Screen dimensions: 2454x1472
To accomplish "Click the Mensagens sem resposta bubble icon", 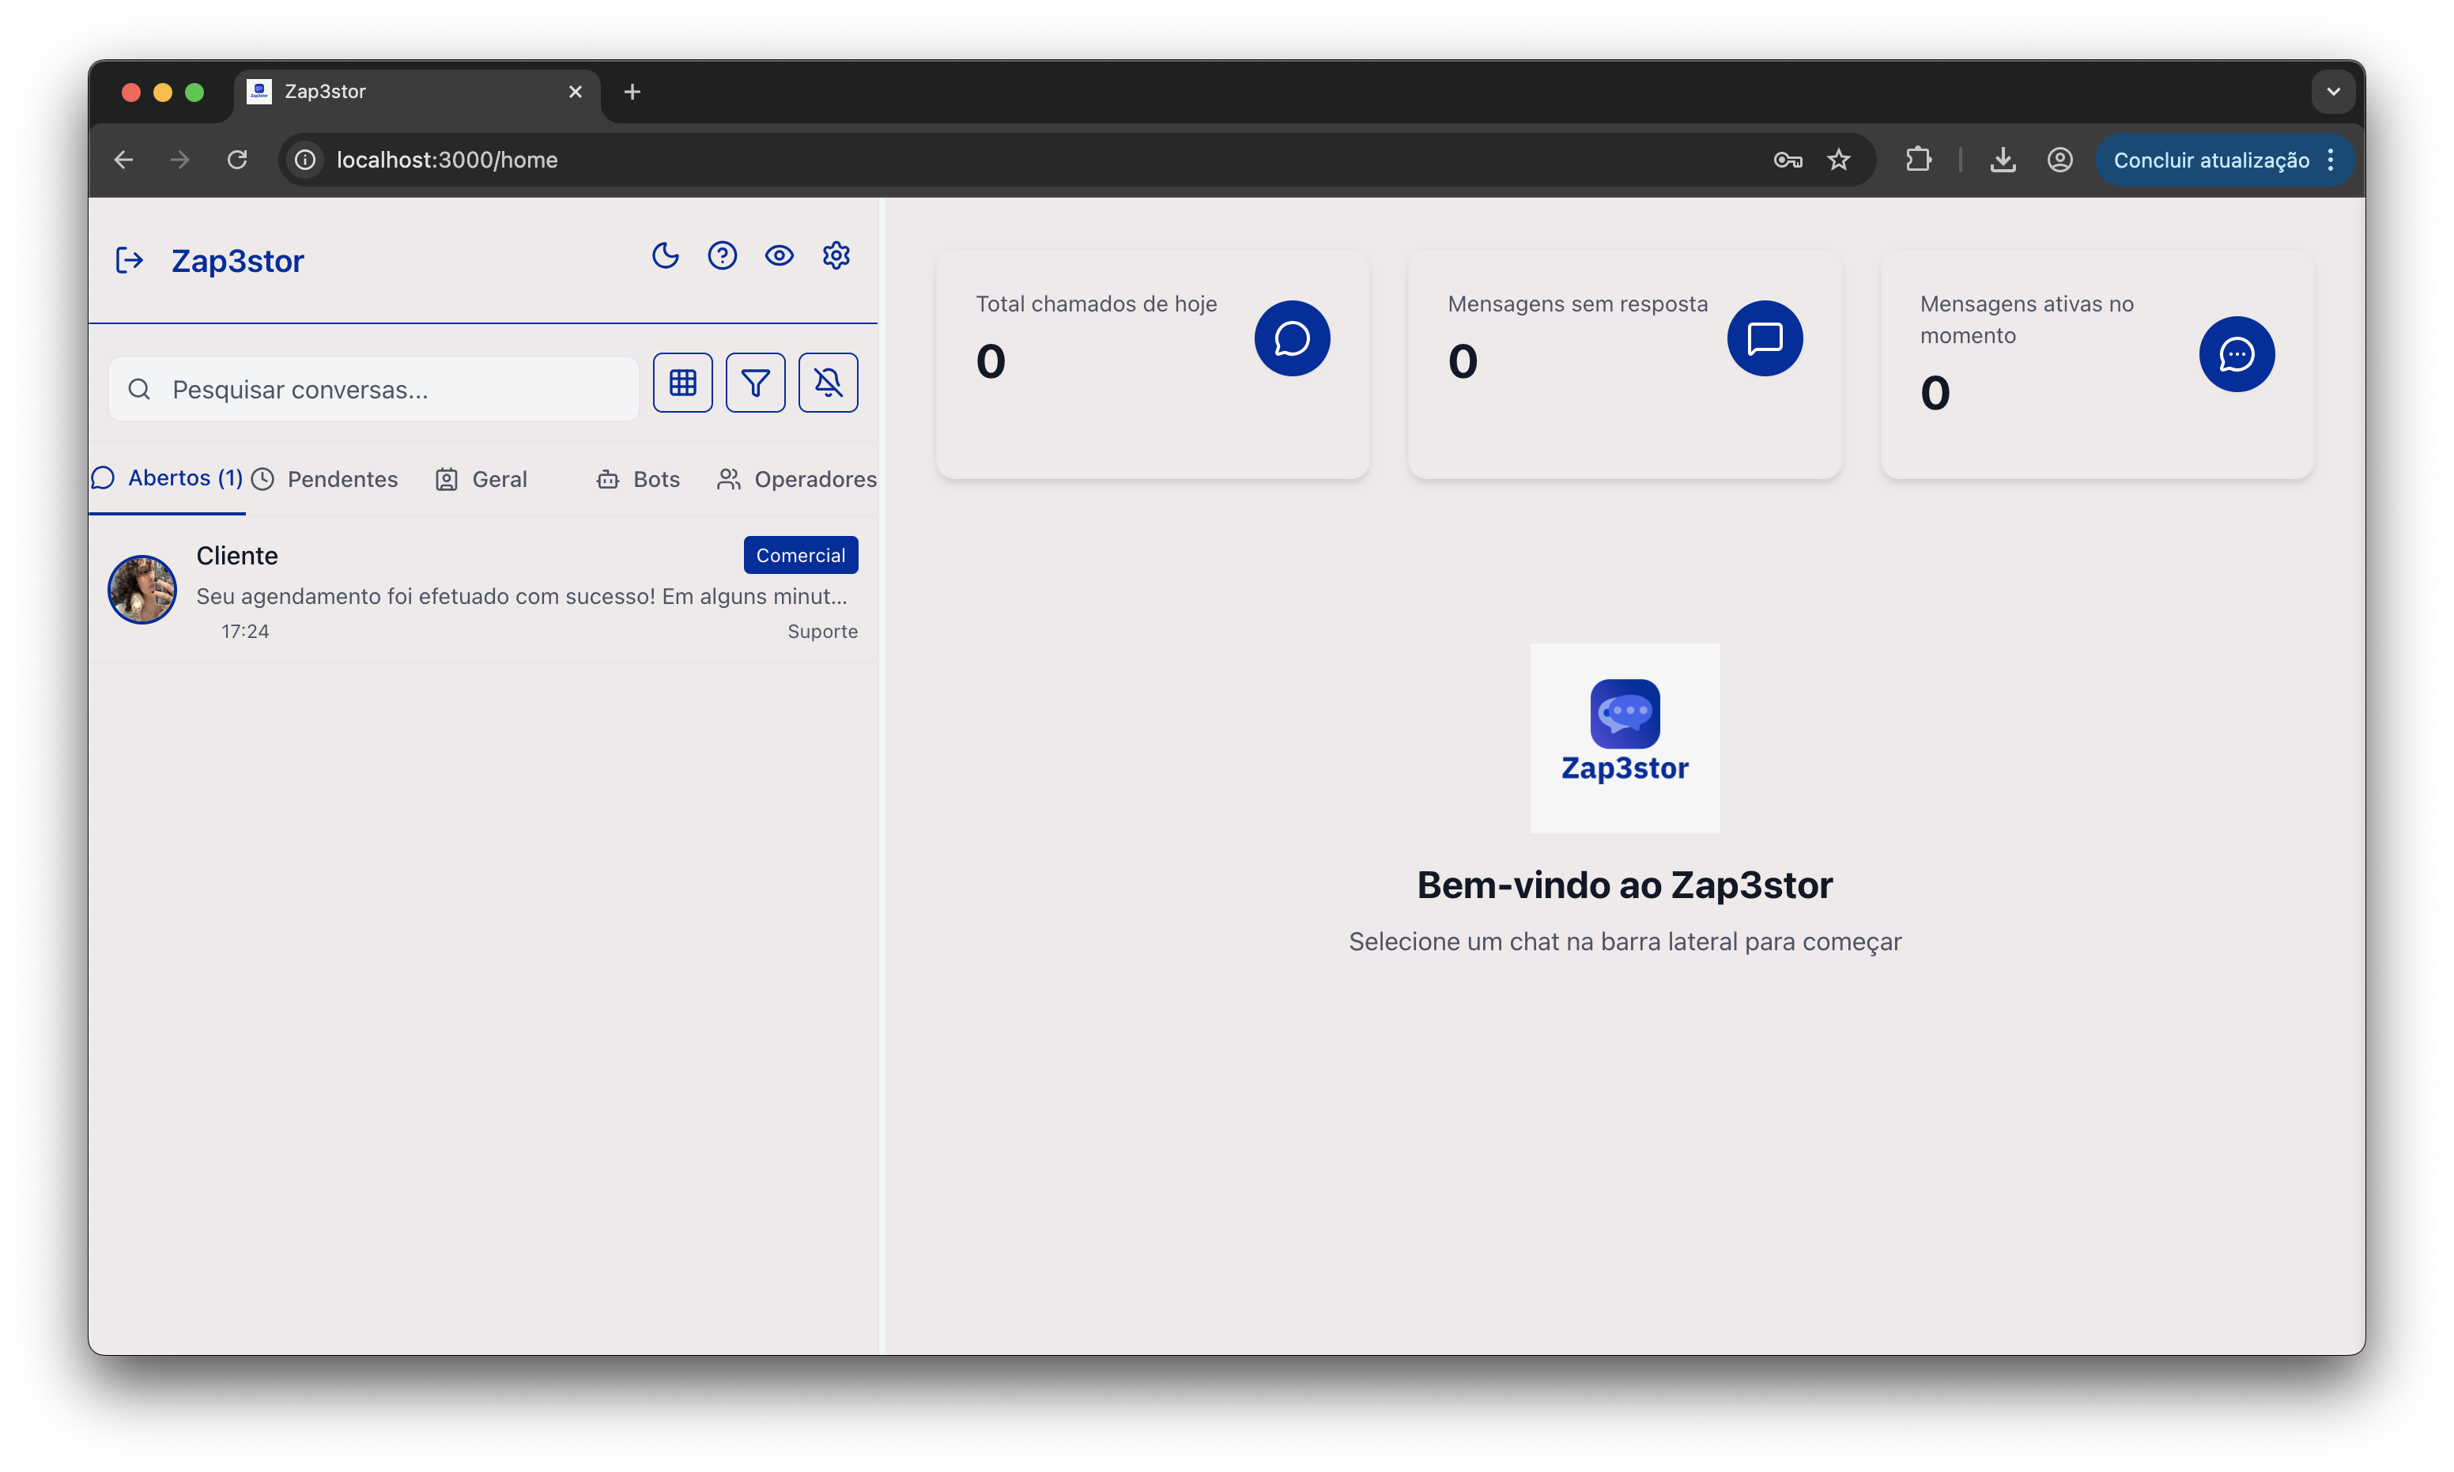I will point(1765,338).
